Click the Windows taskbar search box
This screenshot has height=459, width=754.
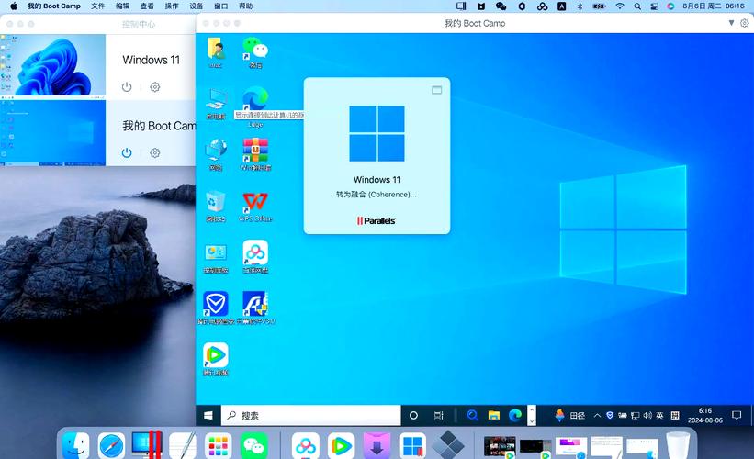pyautogui.click(x=310, y=415)
